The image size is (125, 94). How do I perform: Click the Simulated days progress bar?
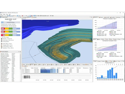[10, 22]
